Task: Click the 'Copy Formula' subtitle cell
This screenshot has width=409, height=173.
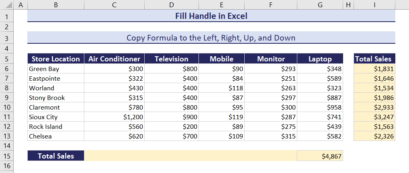Action: point(211,38)
